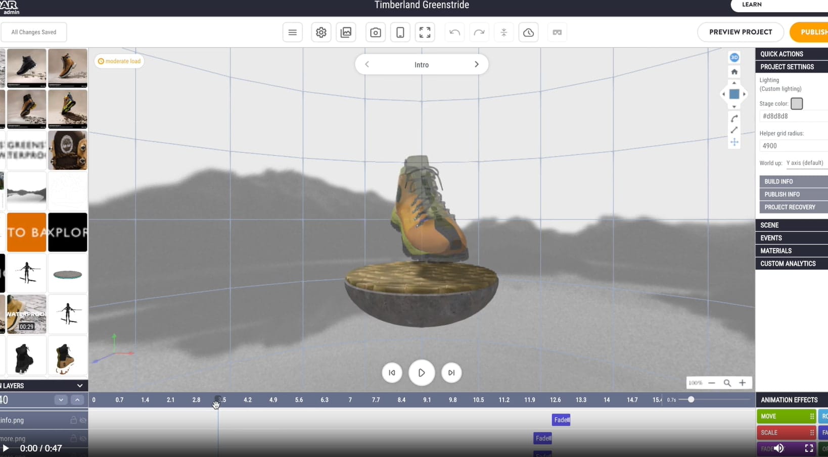Viewport: 828px width, 457px height.
Task: Click the Stage color hex field
Action: tap(794, 116)
